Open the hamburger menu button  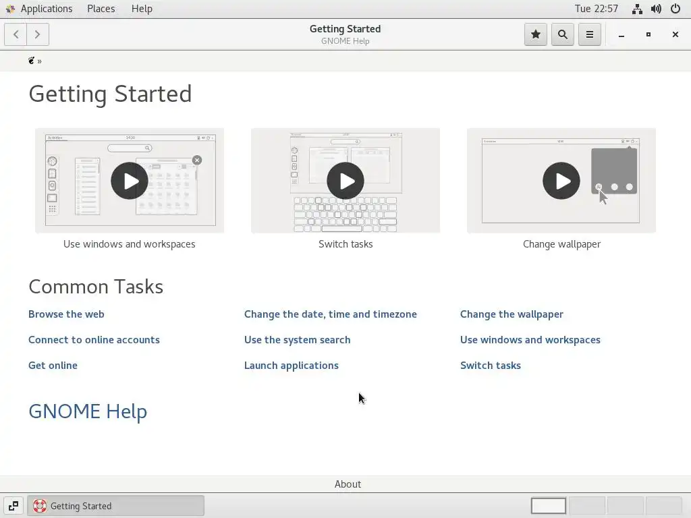point(590,34)
